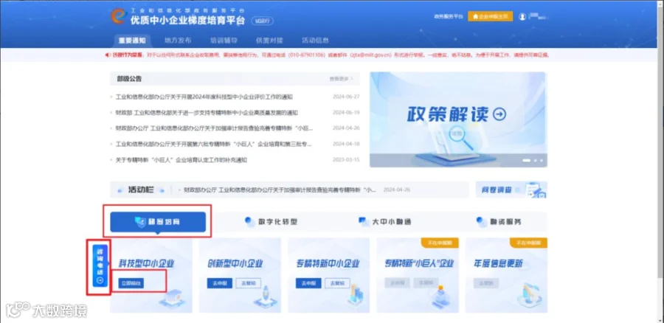Click the red speaker announcement icon
This screenshot has height=323, width=664.
point(107,55)
